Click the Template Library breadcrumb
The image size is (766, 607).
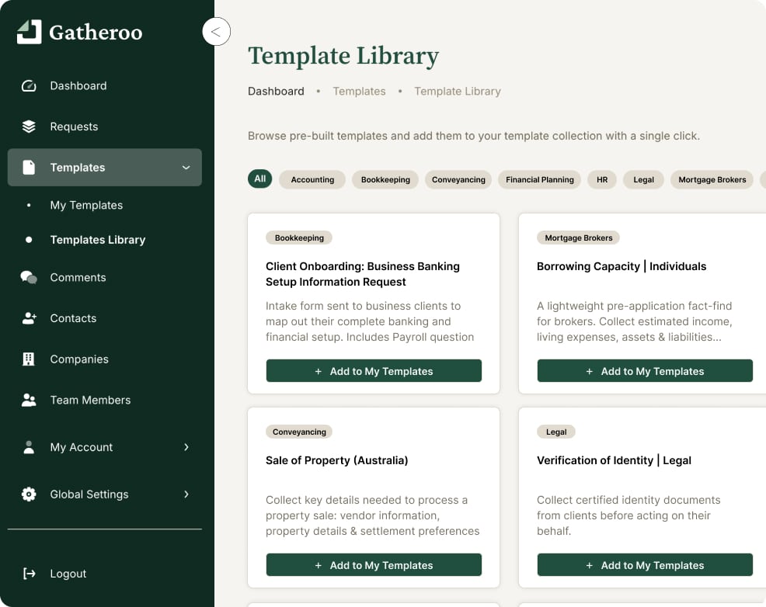[x=458, y=92]
